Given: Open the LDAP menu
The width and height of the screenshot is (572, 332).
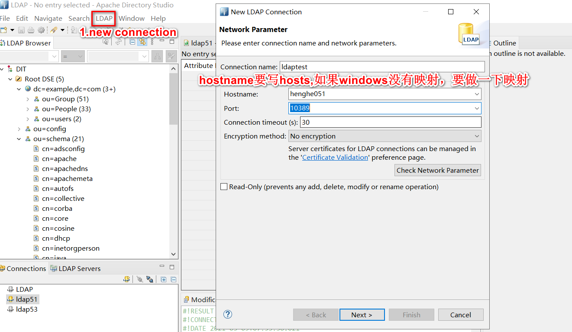Looking at the screenshot, I should [103, 18].
